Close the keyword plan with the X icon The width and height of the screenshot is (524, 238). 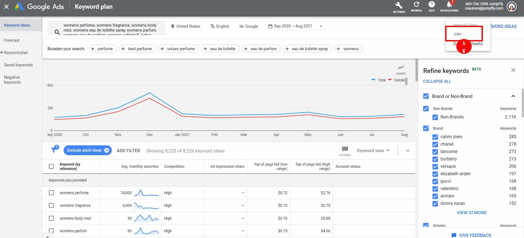pyautogui.click(x=7, y=7)
